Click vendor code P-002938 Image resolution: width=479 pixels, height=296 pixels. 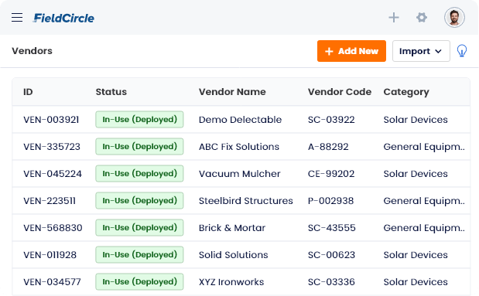[x=331, y=201]
